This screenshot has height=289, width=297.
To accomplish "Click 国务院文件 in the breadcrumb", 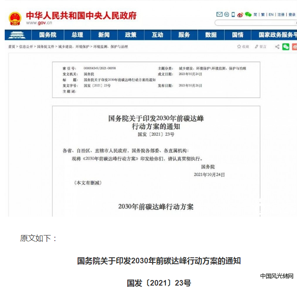I will 45,47.
